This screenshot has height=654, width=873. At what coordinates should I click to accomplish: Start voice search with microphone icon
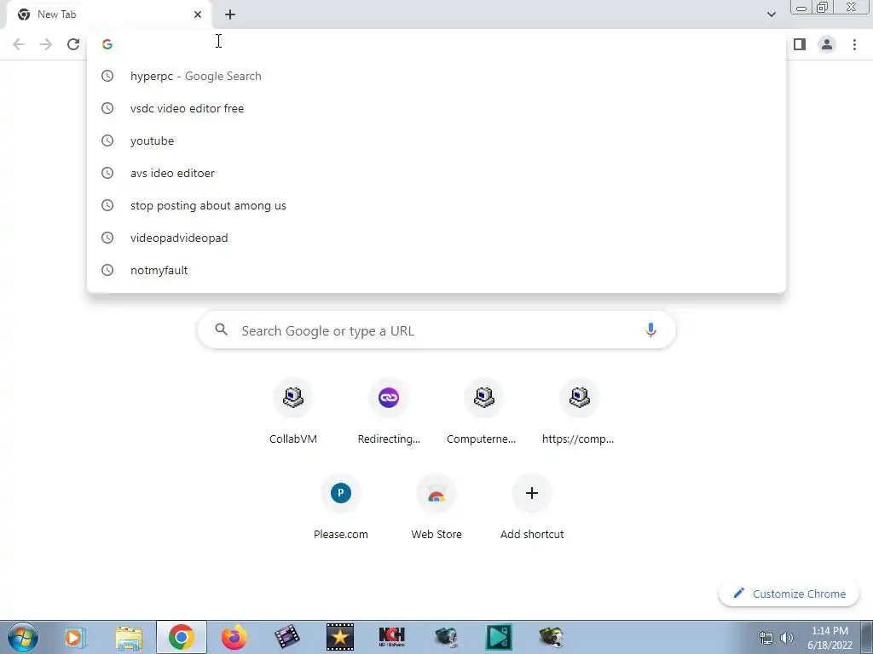[650, 330]
